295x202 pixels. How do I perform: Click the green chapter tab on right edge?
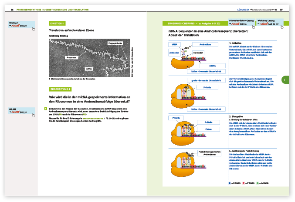coord(285,80)
